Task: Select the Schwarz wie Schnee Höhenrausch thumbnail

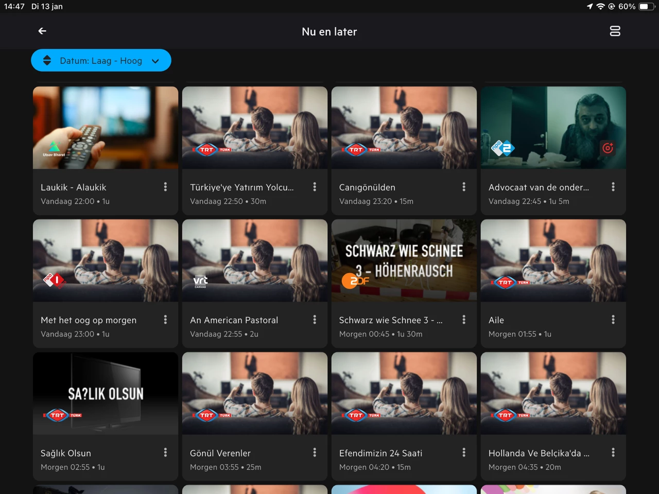Action: click(x=404, y=260)
